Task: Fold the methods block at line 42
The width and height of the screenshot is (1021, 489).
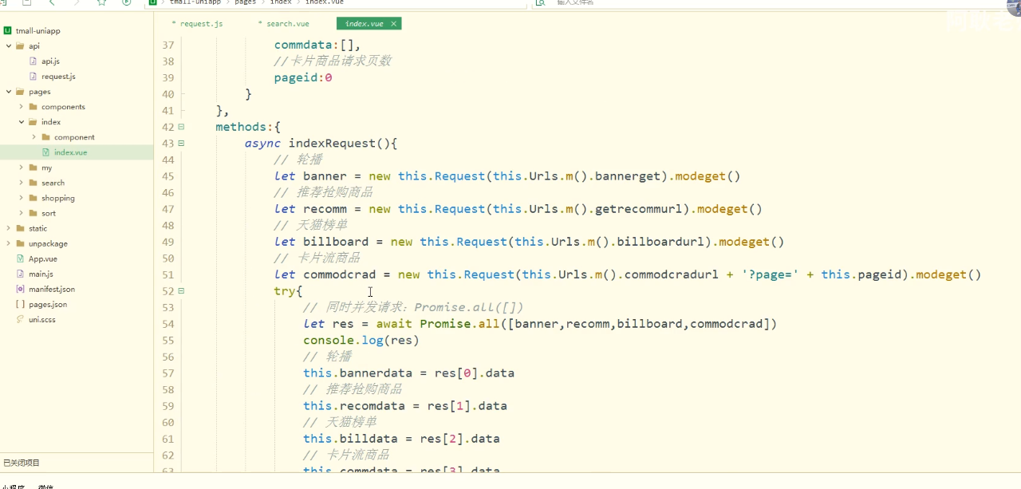Action: pyautogui.click(x=181, y=127)
